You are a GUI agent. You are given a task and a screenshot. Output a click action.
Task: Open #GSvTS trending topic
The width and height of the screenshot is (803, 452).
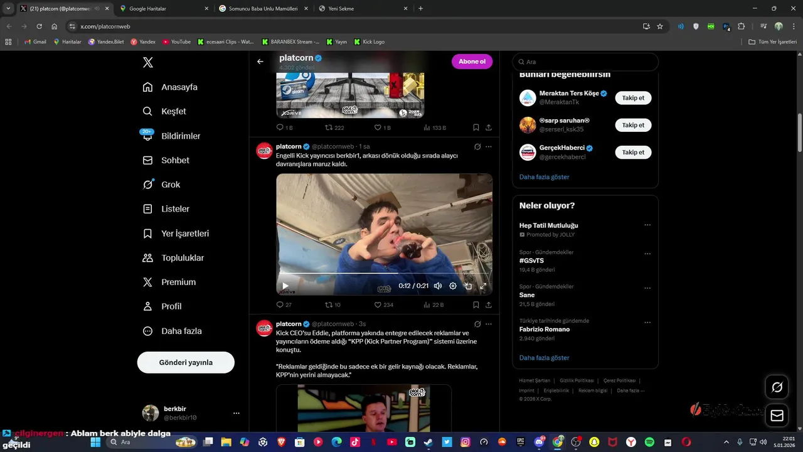531,261
